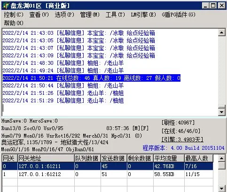Open the LM引擎(E) menu
Image resolution: width=227 pixels, height=192 pixels.
143,15
